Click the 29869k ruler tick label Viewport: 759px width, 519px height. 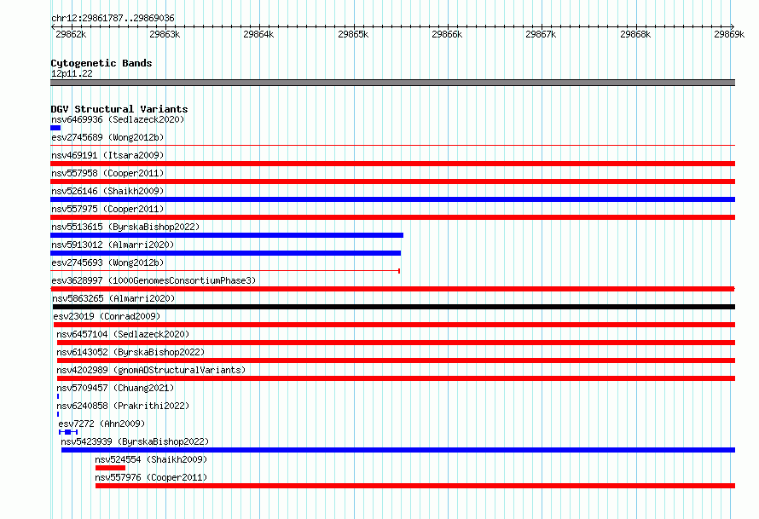click(729, 34)
